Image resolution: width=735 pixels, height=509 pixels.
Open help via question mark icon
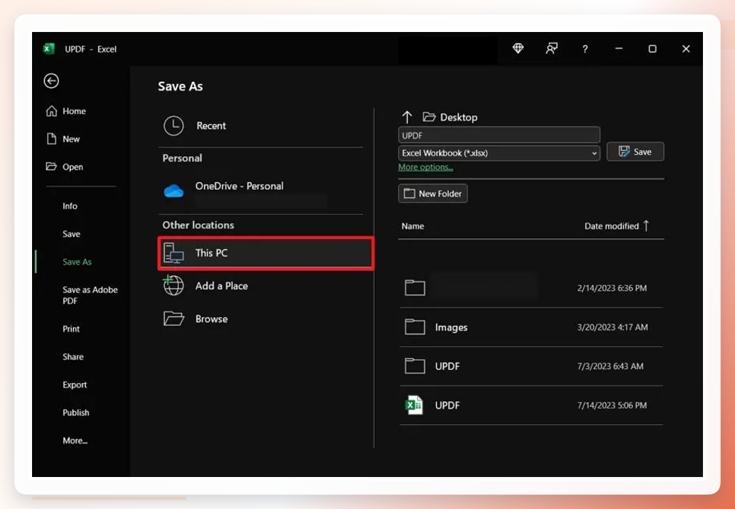(585, 48)
